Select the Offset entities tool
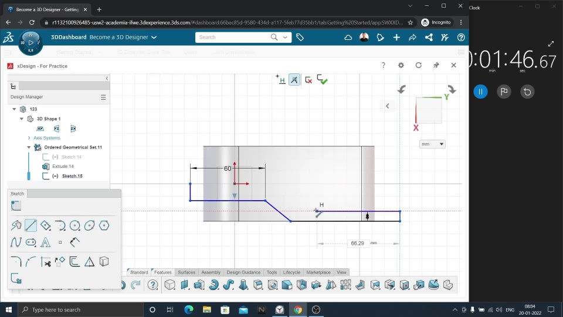This screenshot has height=317, width=563. [x=74, y=262]
